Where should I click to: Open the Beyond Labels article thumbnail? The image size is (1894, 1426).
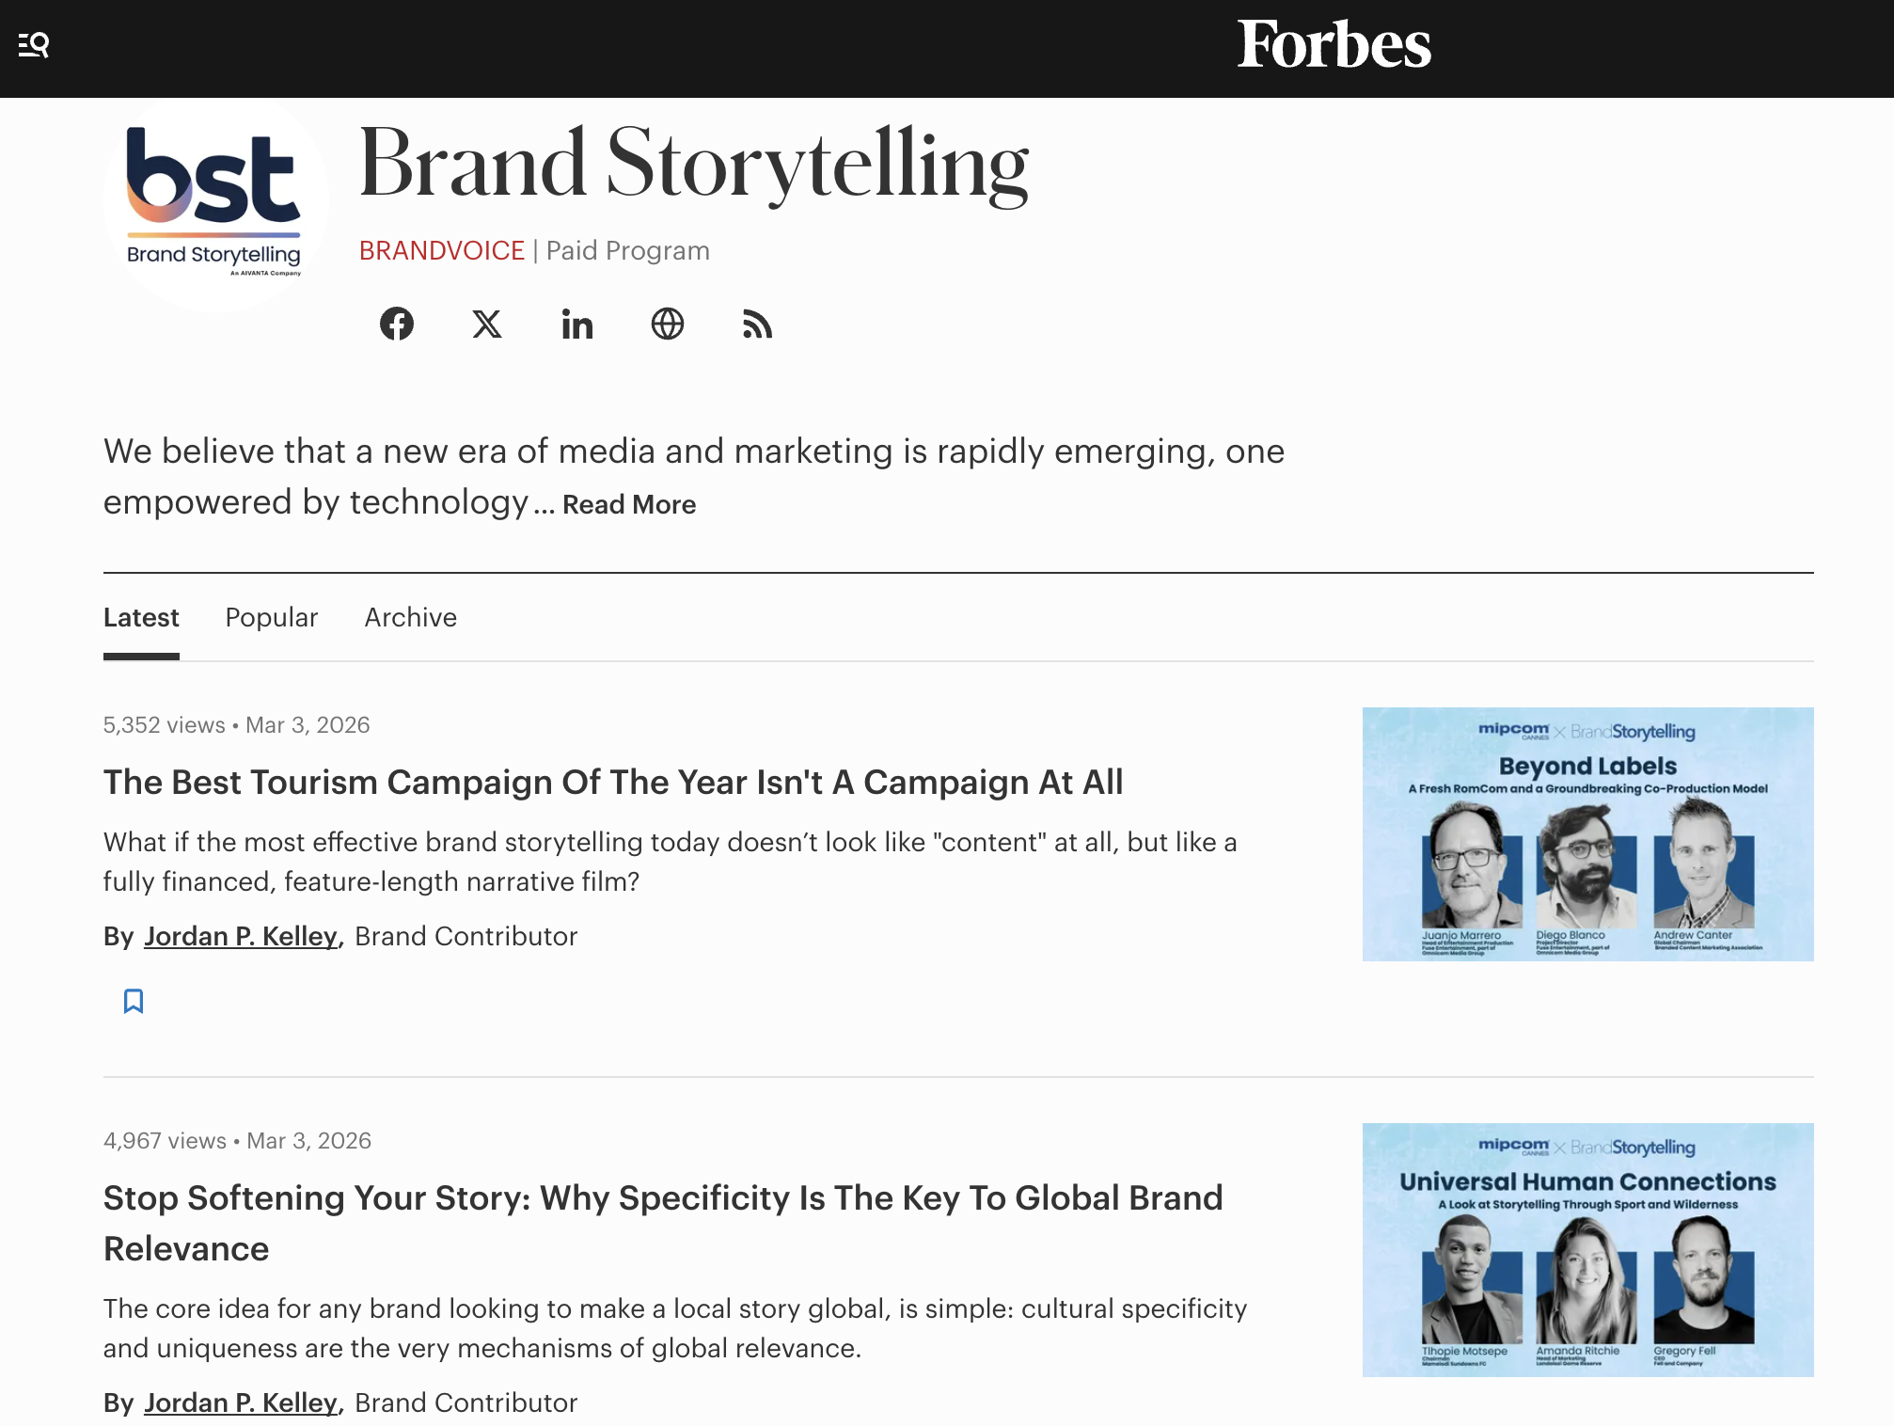1587,834
